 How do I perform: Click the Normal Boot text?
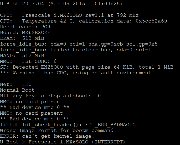(x=17, y=90)
